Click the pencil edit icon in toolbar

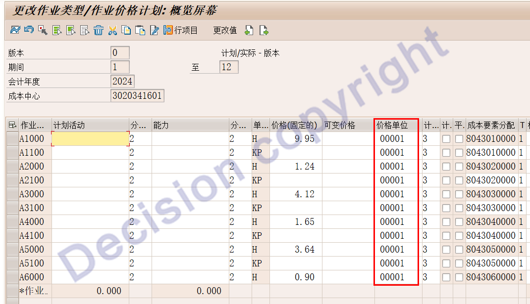click(x=154, y=31)
